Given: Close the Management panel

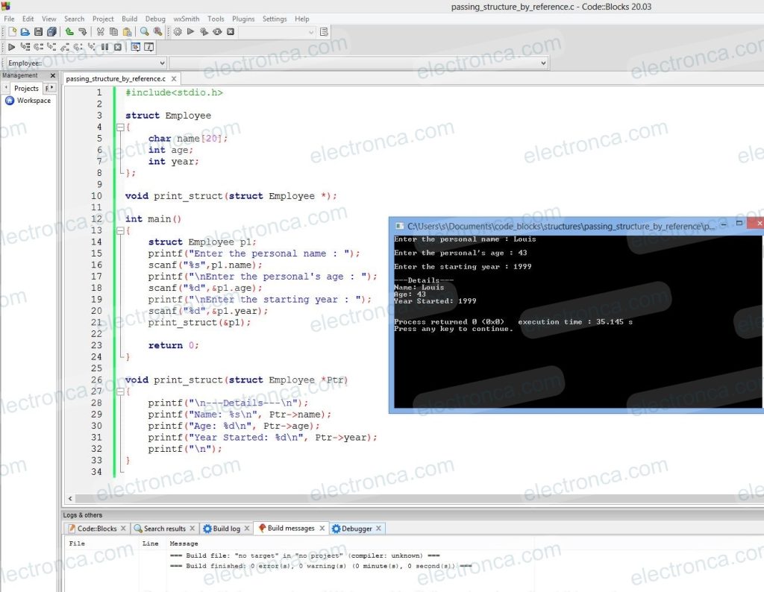Looking at the screenshot, I should (53, 75).
